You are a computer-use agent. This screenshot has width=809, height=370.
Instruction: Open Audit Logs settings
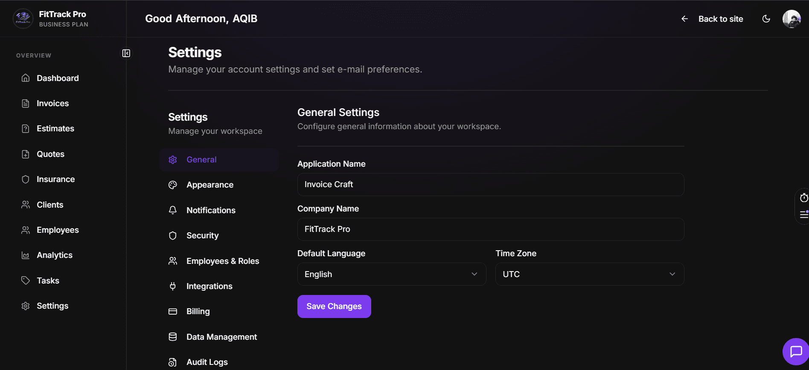point(219,362)
